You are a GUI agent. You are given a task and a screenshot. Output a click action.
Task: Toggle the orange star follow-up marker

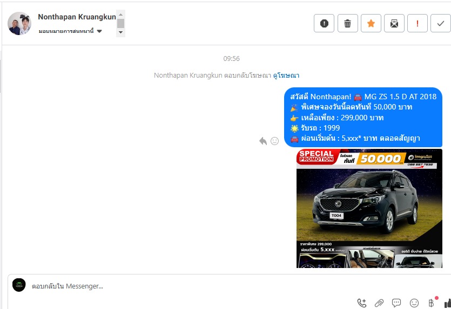coord(371,23)
